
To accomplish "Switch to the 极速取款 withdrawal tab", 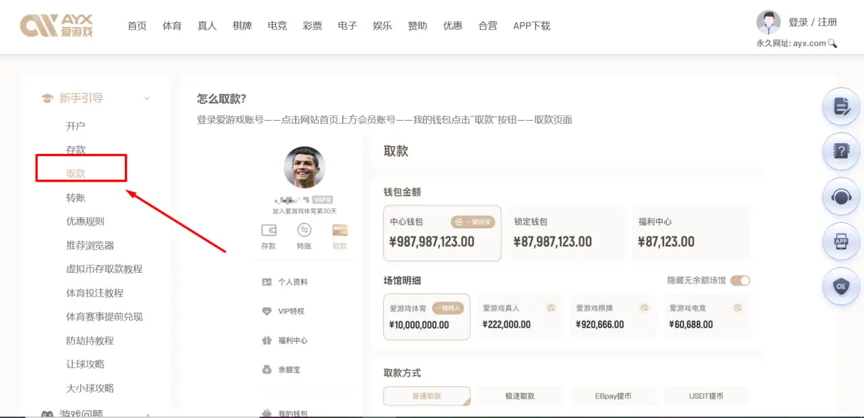I will [x=520, y=396].
